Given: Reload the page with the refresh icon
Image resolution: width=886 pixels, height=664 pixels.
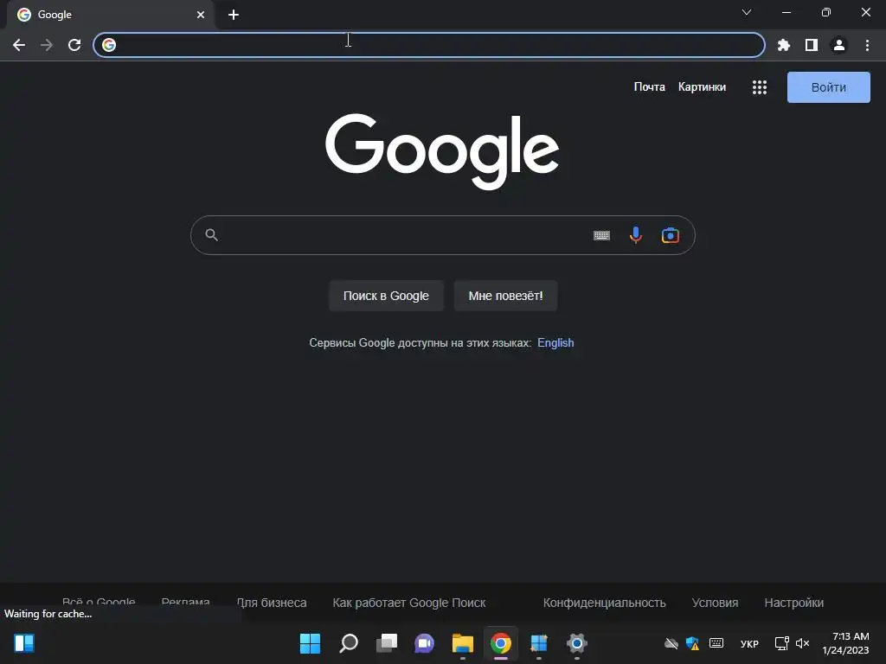Looking at the screenshot, I should point(74,45).
